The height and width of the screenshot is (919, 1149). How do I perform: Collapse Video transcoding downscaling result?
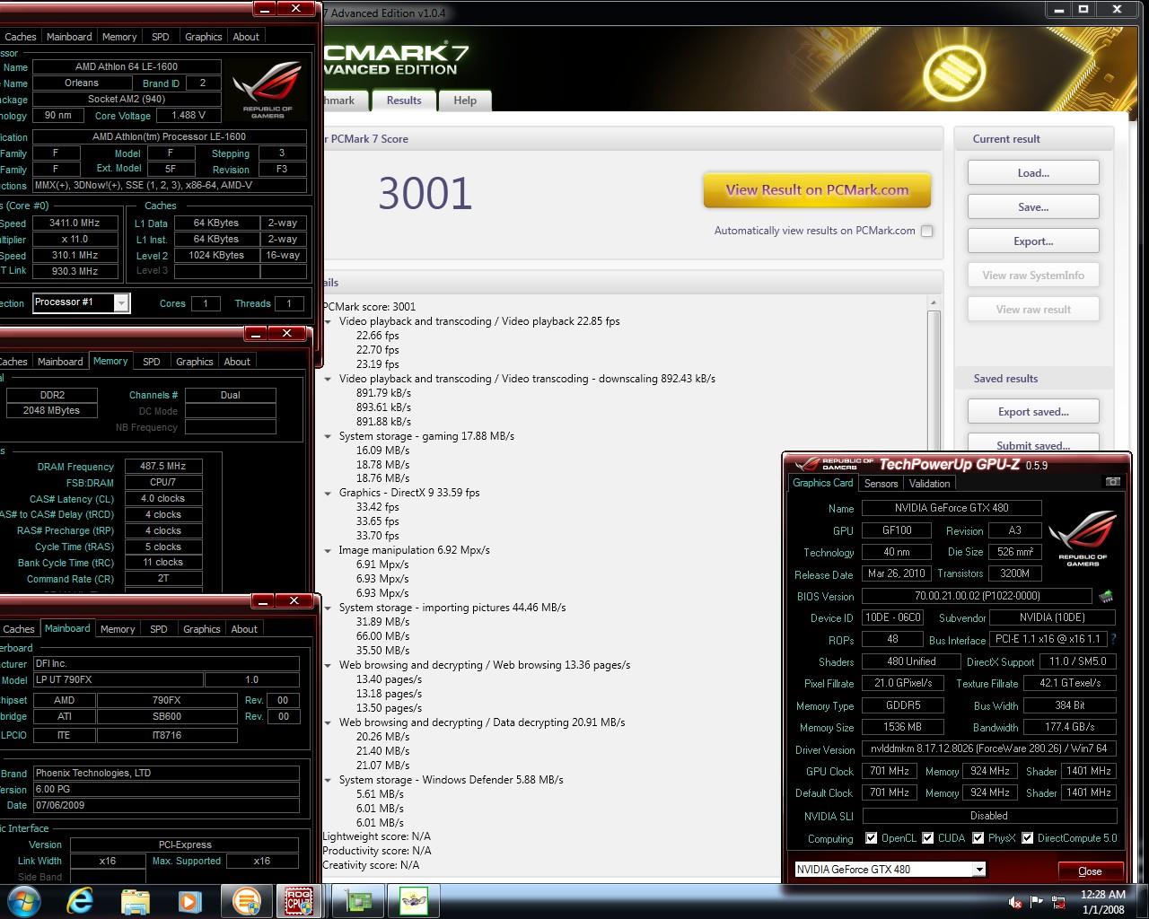(x=328, y=379)
